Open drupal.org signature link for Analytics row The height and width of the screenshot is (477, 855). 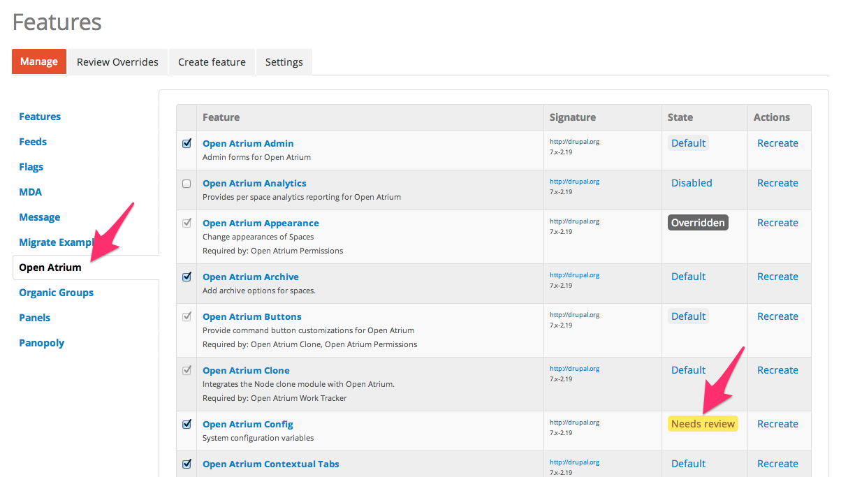[574, 182]
